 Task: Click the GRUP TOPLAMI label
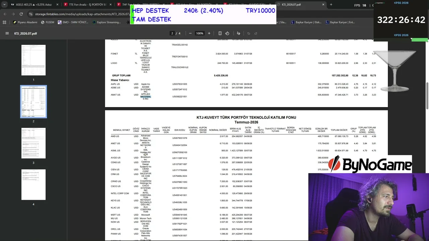121,76
